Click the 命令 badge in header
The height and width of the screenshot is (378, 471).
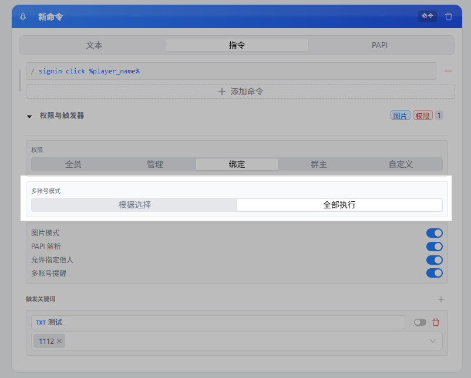click(x=427, y=16)
